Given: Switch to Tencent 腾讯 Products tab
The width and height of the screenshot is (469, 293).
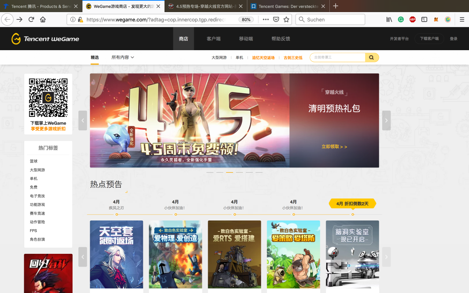Looking at the screenshot, I should pos(41,6).
